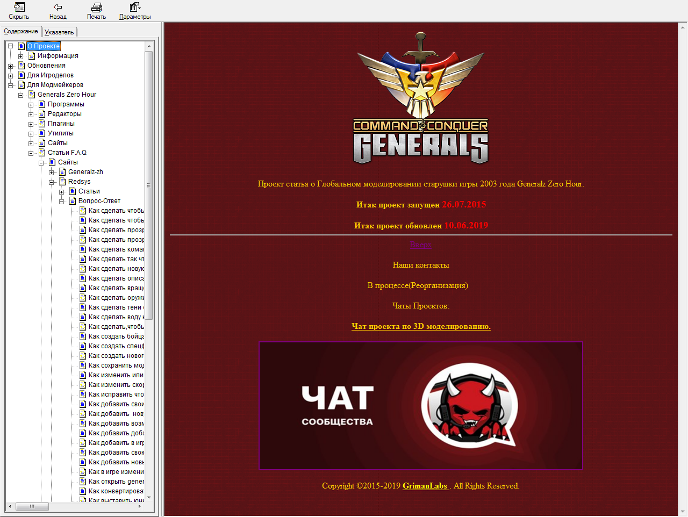Expand the Редакторы tree node
The width and height of the screenshot is (688, 517).
click(31, 114)
